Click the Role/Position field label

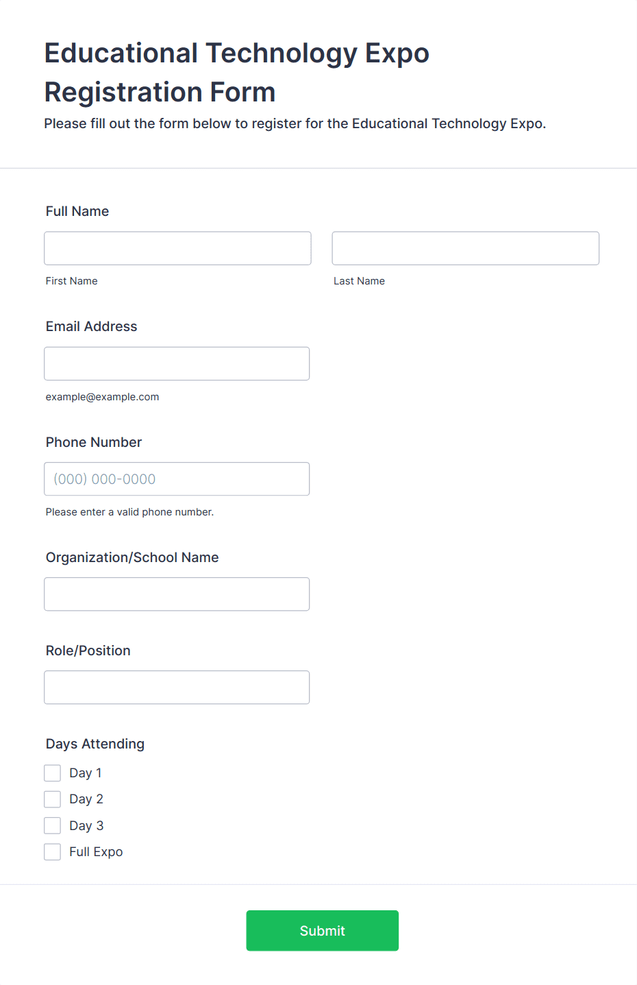click(x=88, y=650)
